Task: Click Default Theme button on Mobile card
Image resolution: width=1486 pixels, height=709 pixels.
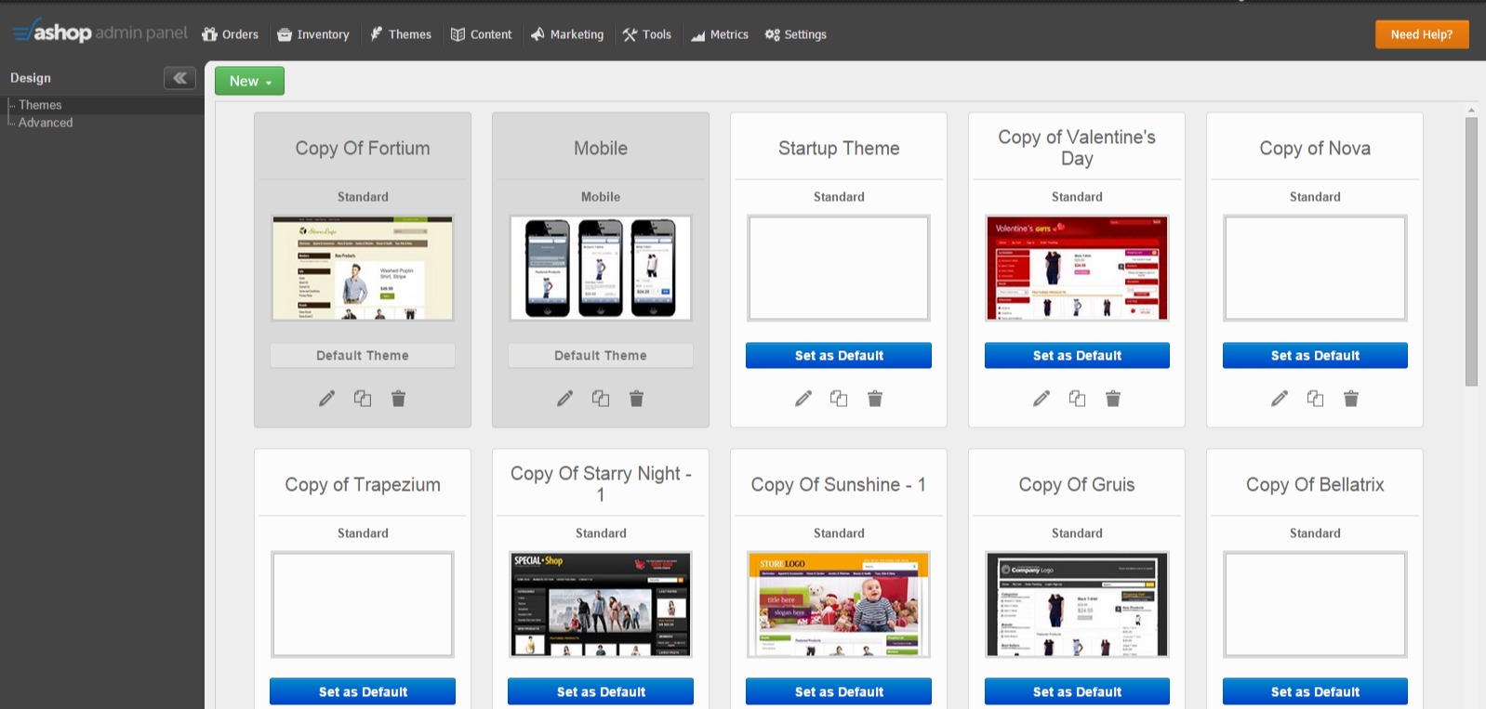Action: [601, 356]
